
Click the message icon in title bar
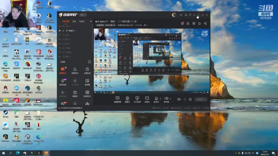click(x=181, y=15)
